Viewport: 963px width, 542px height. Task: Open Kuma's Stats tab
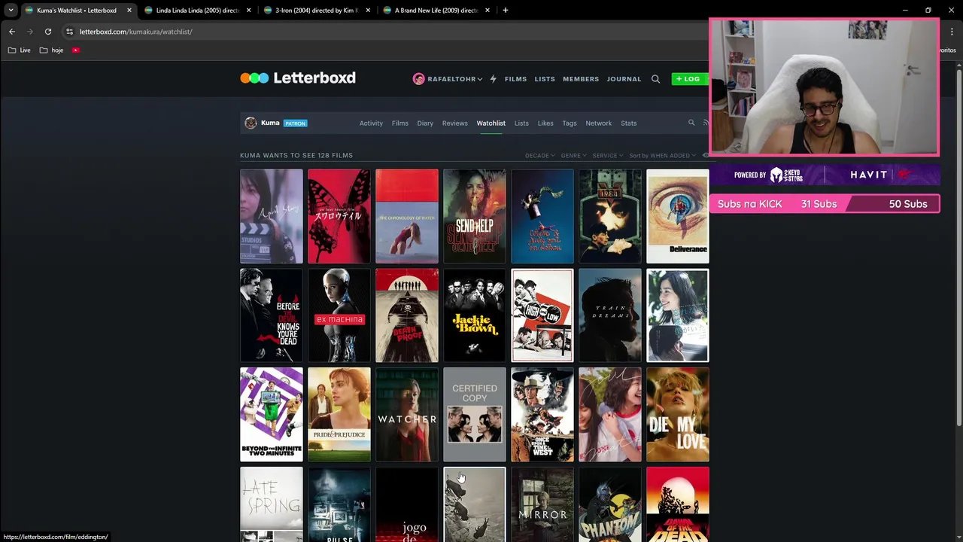pos(629,123)
